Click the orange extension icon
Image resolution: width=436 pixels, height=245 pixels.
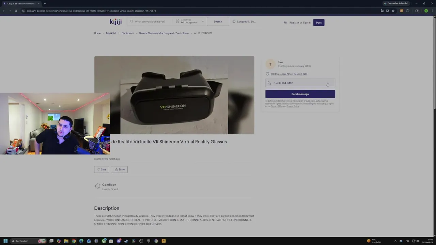pos(402,11)
